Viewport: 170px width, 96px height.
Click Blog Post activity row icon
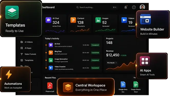[x=51, y=53]
